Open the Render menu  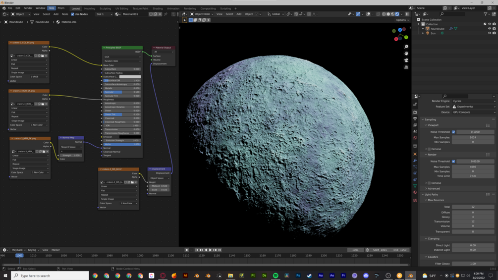[x=28, y=8]
